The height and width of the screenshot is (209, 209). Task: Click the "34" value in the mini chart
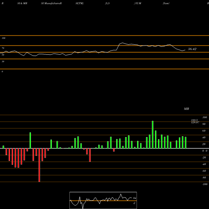(x=135, y=198)
